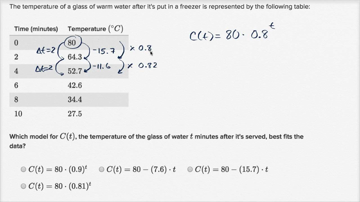The width and height of the screenshot is (360, 202).
Task: Click the 42.6 temperature entry
Action: [x=75, y=85]
